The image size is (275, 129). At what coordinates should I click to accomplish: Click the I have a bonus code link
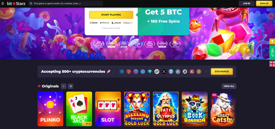[x=111, y=28]
